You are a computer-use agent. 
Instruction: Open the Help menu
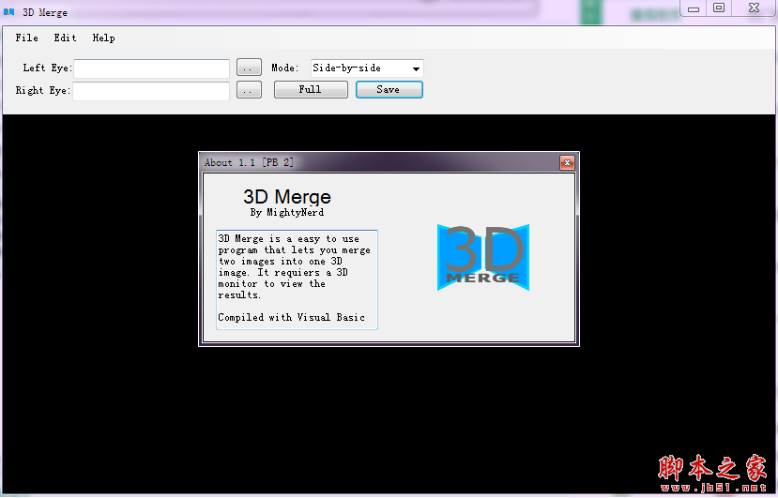[103, 38]
